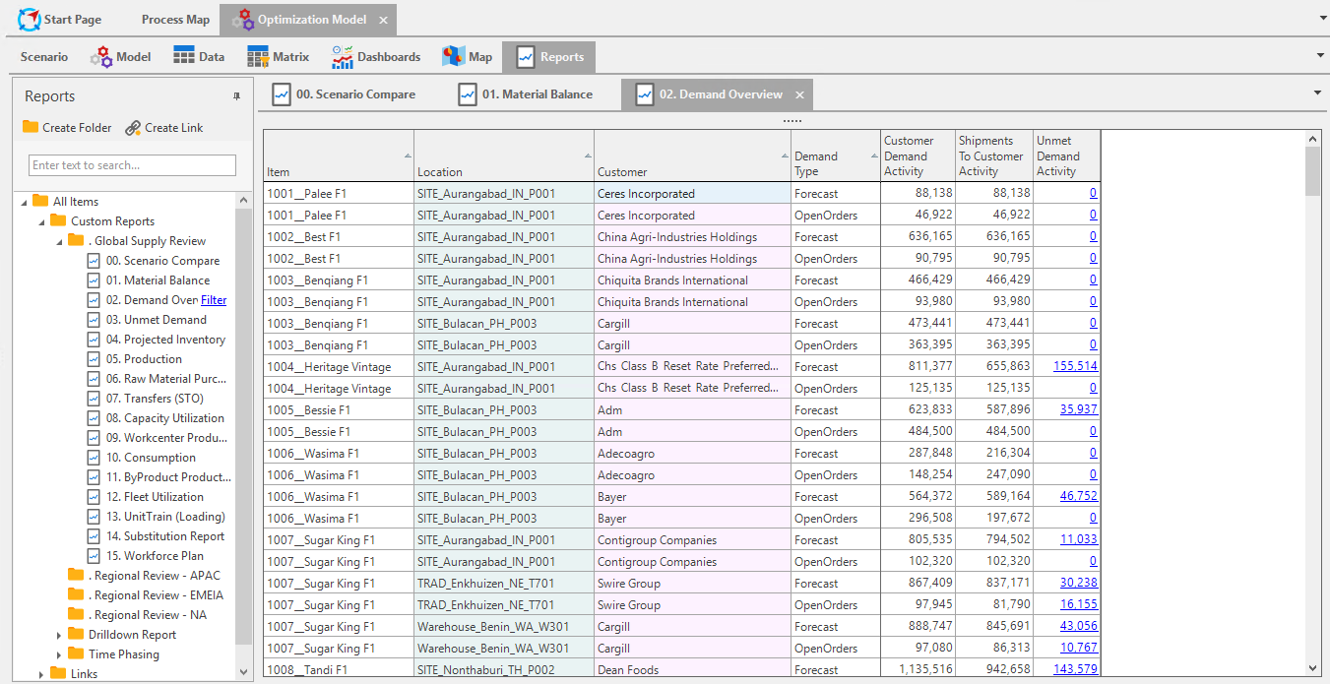This screenshot has width=1330, height=684.
Task: Click the Map icon
Action: [453, 56]
